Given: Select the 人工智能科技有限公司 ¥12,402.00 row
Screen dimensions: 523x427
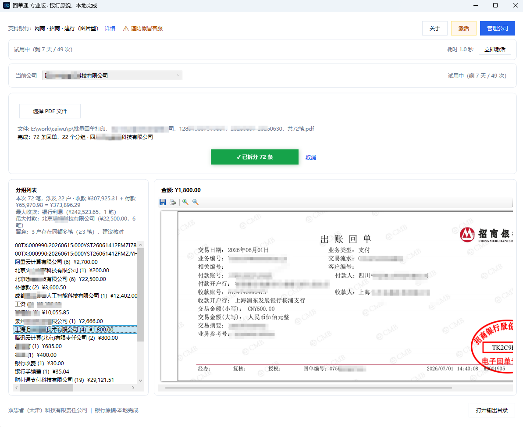Looking at the screenshot, I should [75, 295].
